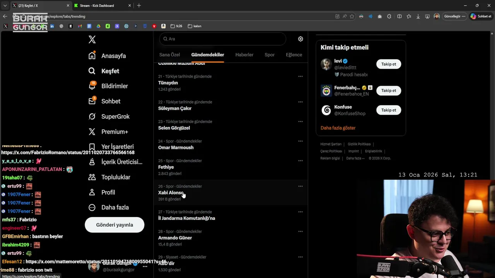Screen dimensions: 495x278
Task: Open Topluluklar communities
Action: [x=109, y=177]
